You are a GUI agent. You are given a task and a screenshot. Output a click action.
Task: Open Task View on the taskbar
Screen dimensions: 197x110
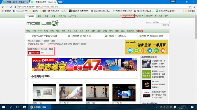coord(17,107)
